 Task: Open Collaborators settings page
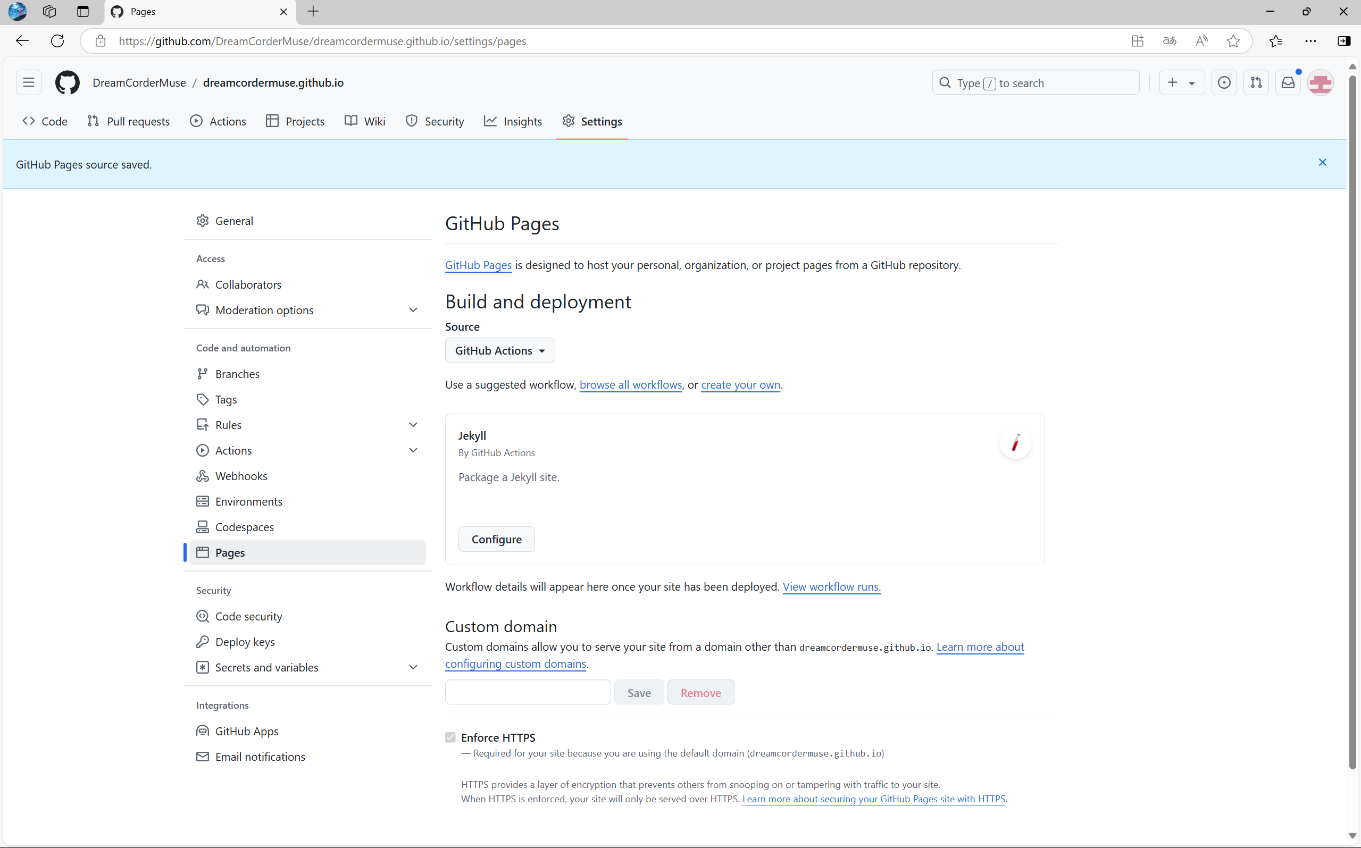pyautogui.click(x=307, y=284)
